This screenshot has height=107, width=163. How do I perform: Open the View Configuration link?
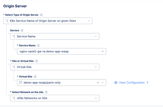click(x=132, y=83)
